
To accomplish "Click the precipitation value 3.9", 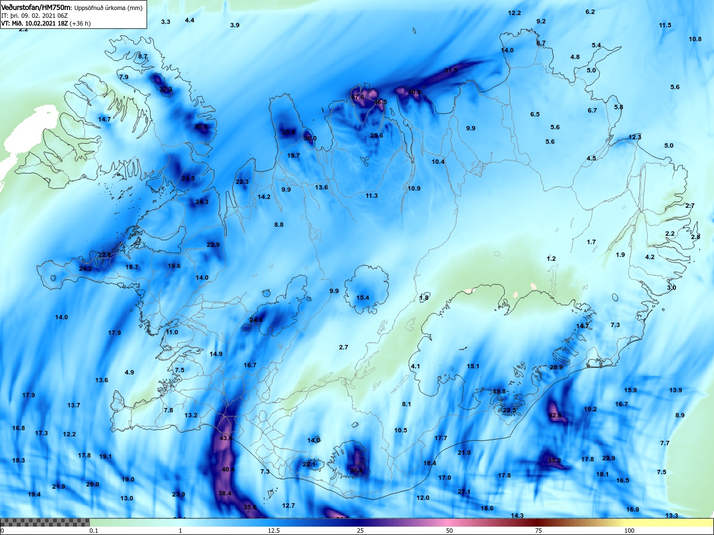I will tap(235, 25).
